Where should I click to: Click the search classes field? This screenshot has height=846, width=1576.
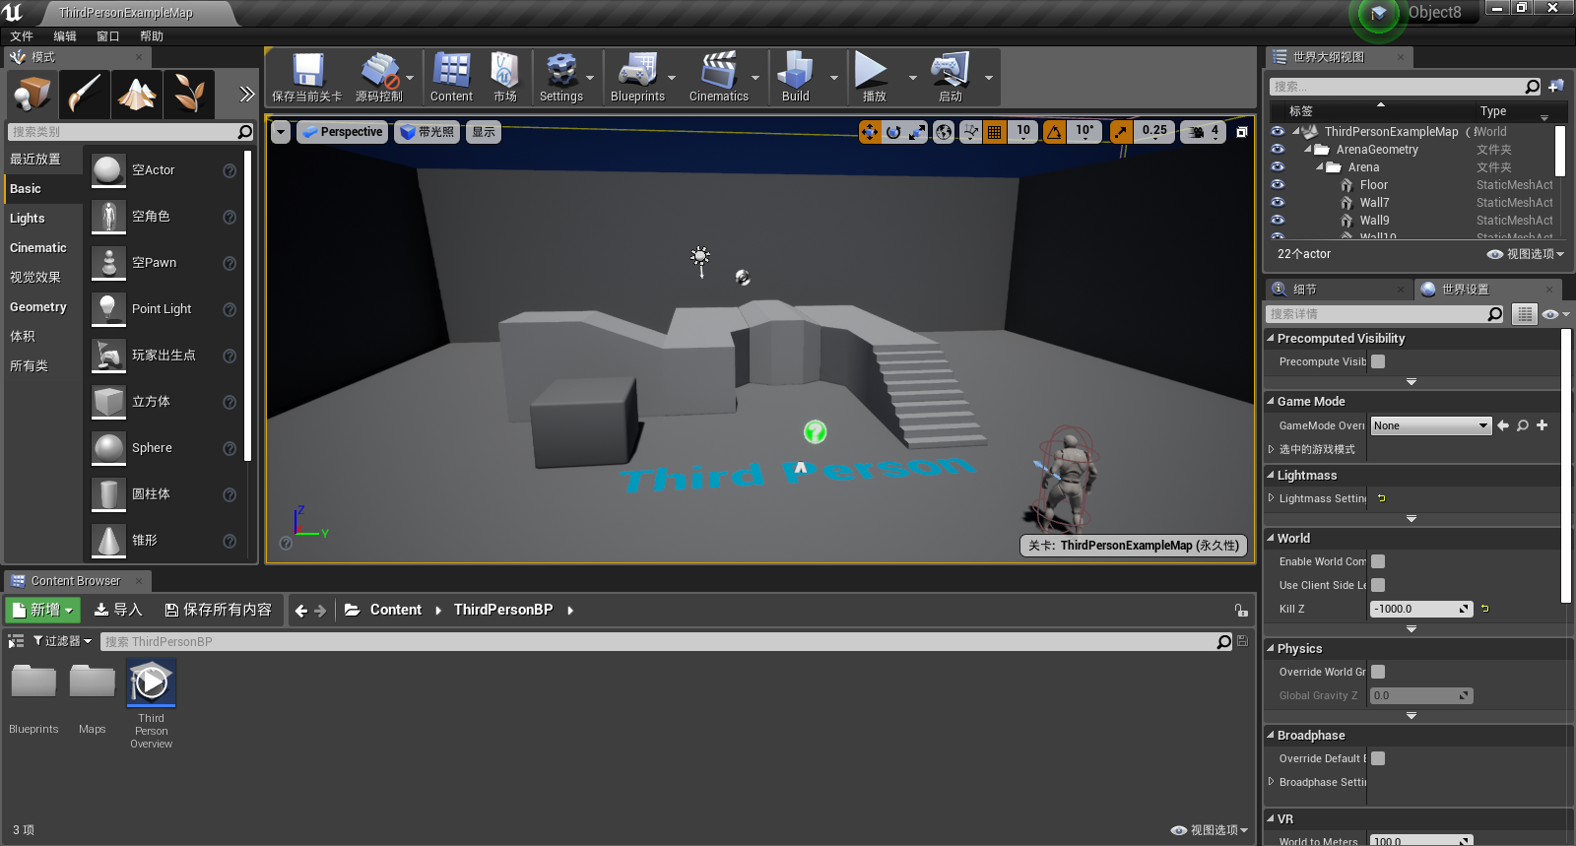[132, 132]
